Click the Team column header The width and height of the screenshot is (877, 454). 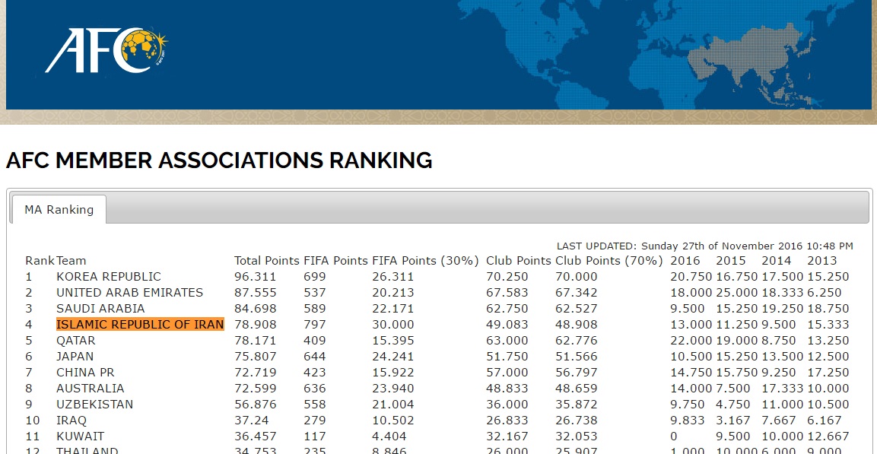point(71,261)
